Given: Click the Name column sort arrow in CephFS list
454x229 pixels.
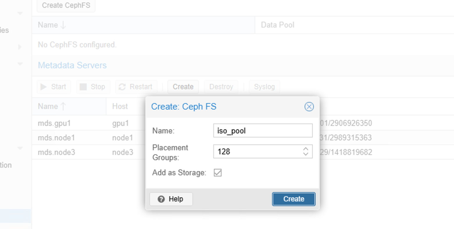Looking at the screenshot, I should [63, 25].
